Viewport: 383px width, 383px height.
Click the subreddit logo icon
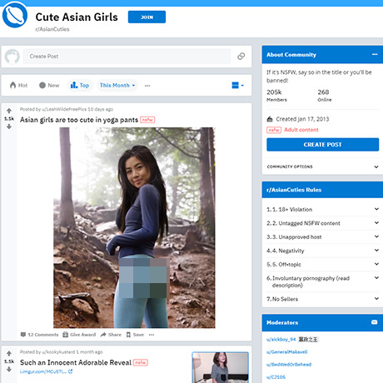15,15
